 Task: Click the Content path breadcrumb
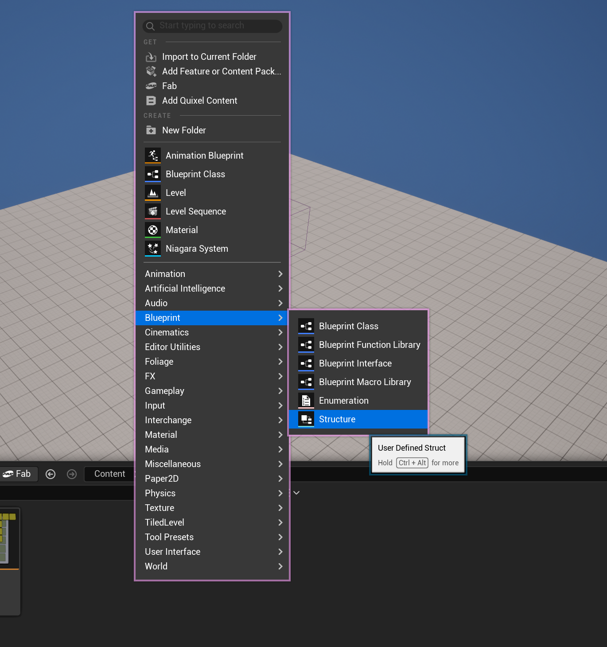pyautogui.click(x=109, y=474)
